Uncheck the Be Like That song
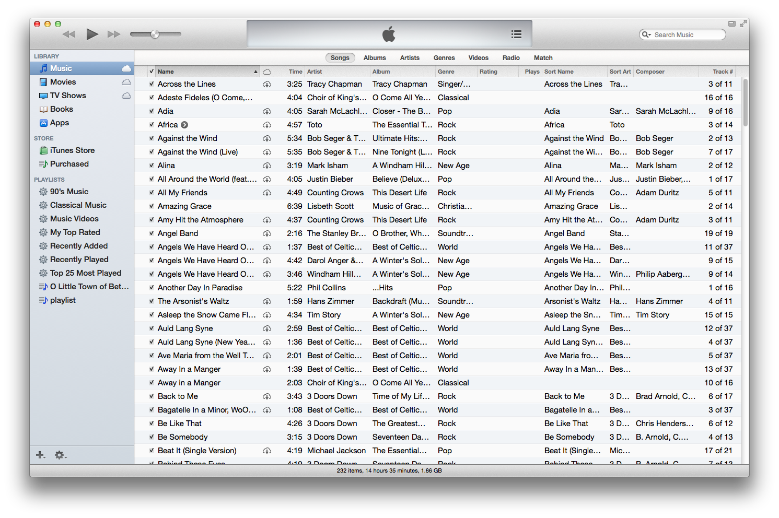This screenshot has height=518, width=779. pyautogui.click(x=152, y=423)
